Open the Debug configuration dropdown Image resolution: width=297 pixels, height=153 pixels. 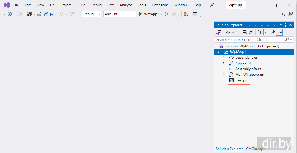point(92,14)
